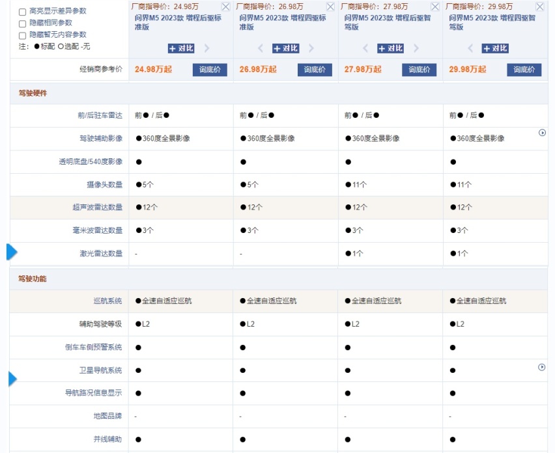The width and height of the screenshot is (555, 453).
Task: Click 经销商参考价 row label
Action: (x=101, y=69)
